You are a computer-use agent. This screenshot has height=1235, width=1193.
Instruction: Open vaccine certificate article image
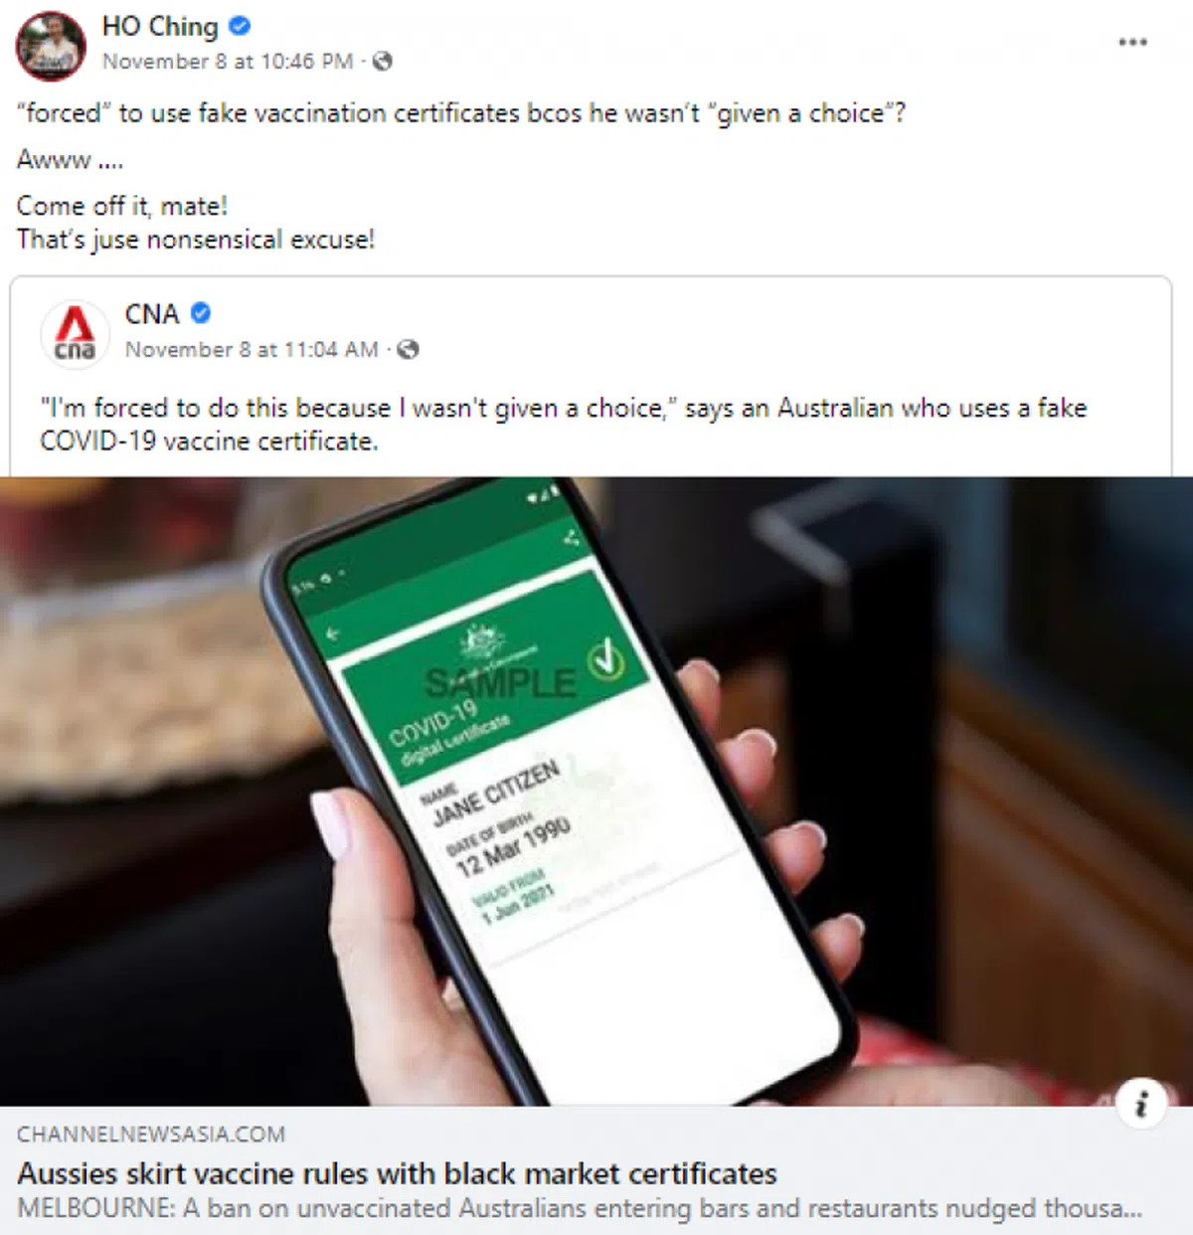(x=596, y=792)
